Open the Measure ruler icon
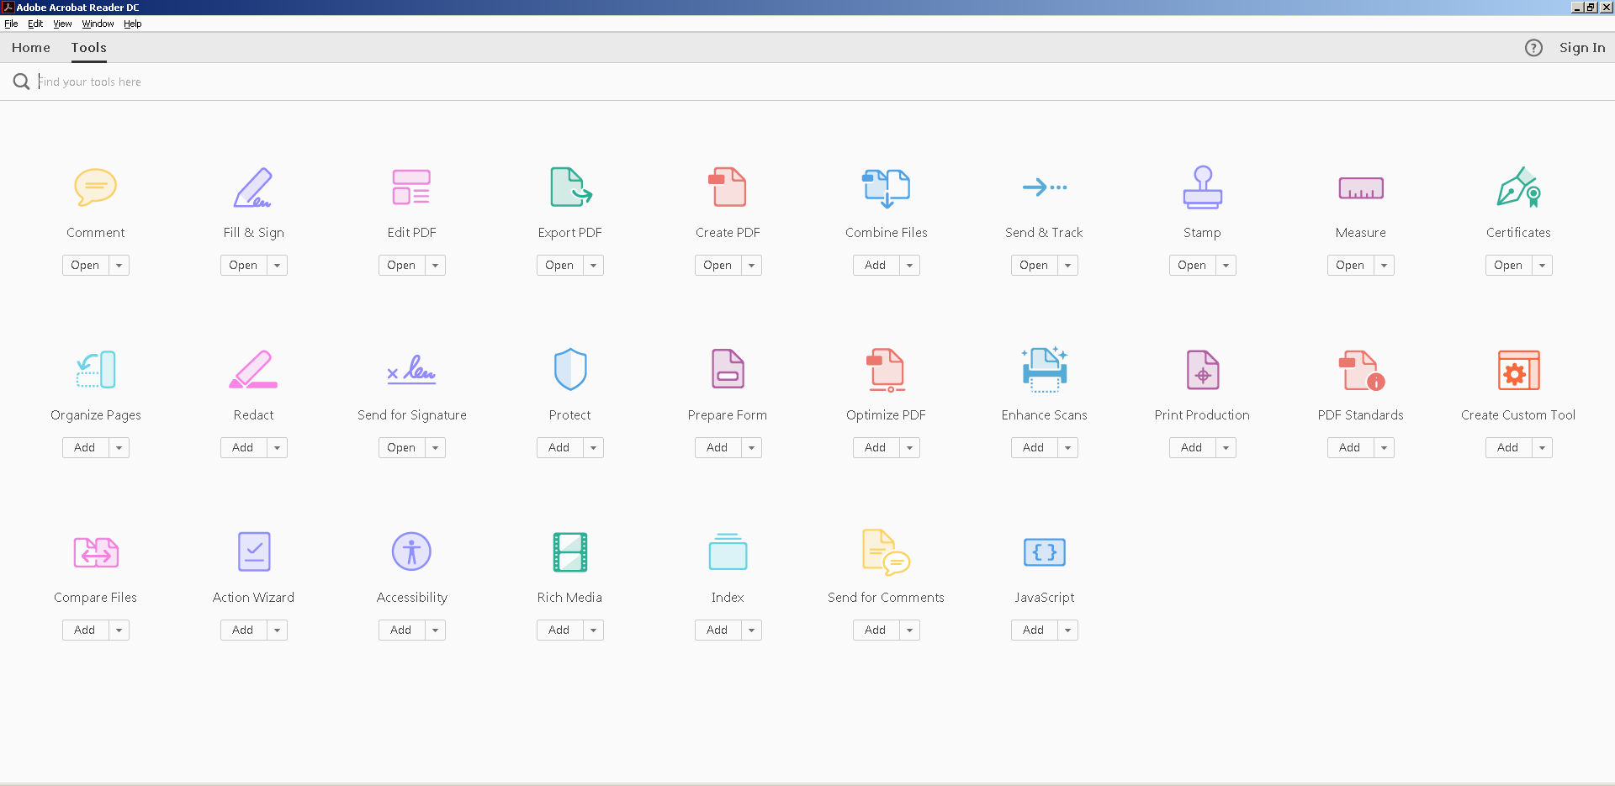This screenshot has width=1615, height=786. pyautogui.click(x=1360, y=187)
